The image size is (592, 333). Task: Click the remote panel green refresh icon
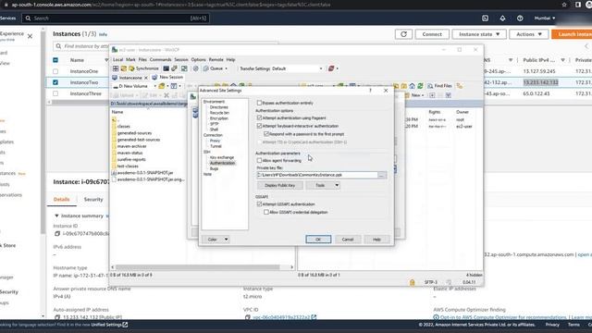tap(420, 86)
